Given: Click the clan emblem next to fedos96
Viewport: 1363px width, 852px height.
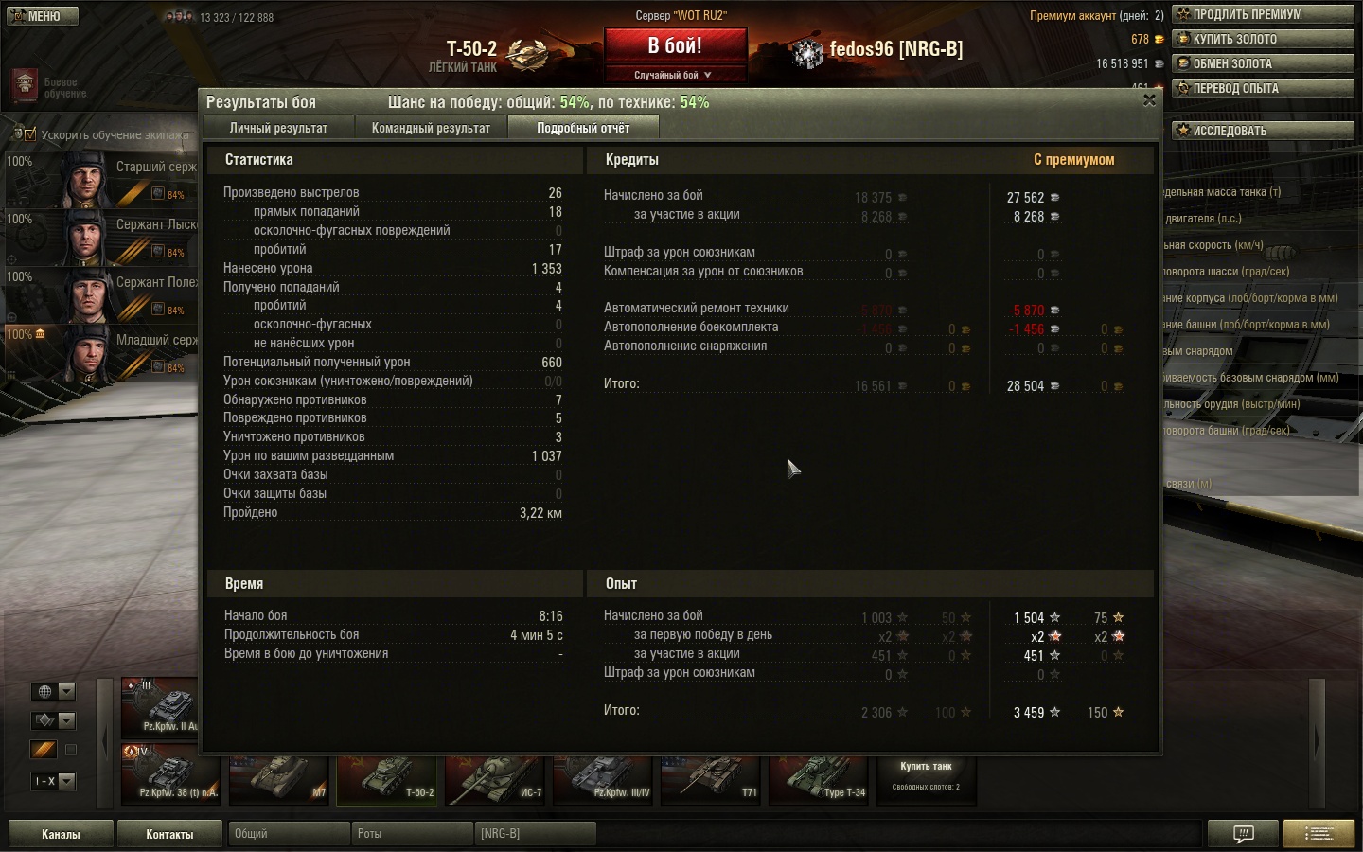Looking at the screenshot, I should 807,53.
